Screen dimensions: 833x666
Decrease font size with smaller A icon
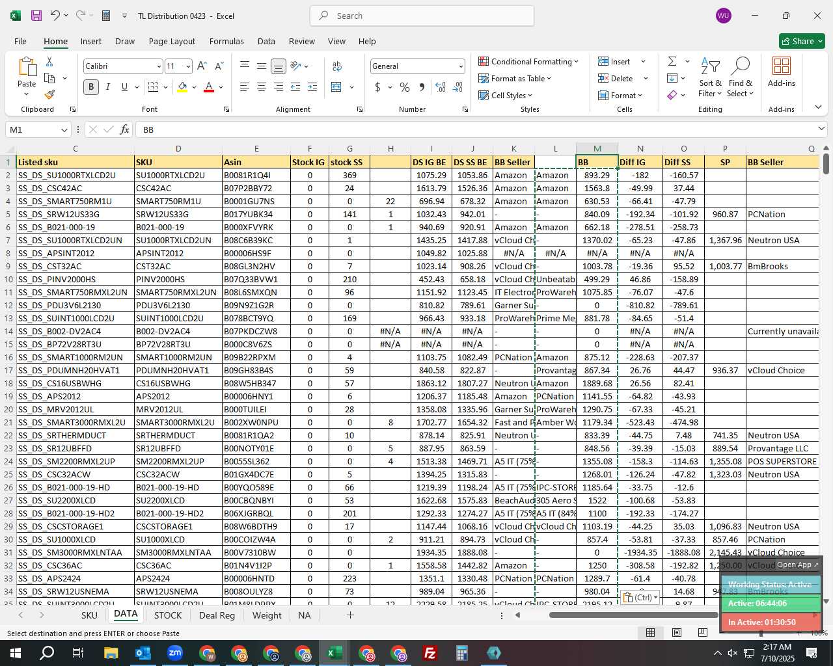tap(219, 66)
